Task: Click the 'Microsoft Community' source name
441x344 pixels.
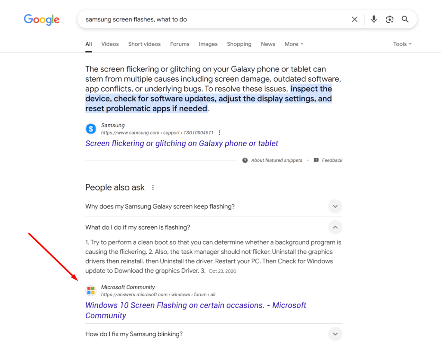Action: pos(128,287)
